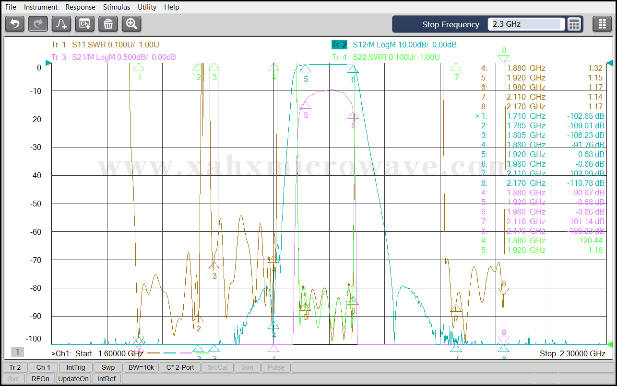Click the trash delete toolbar icon
617x386 pixels.
(x=108, y=23)
